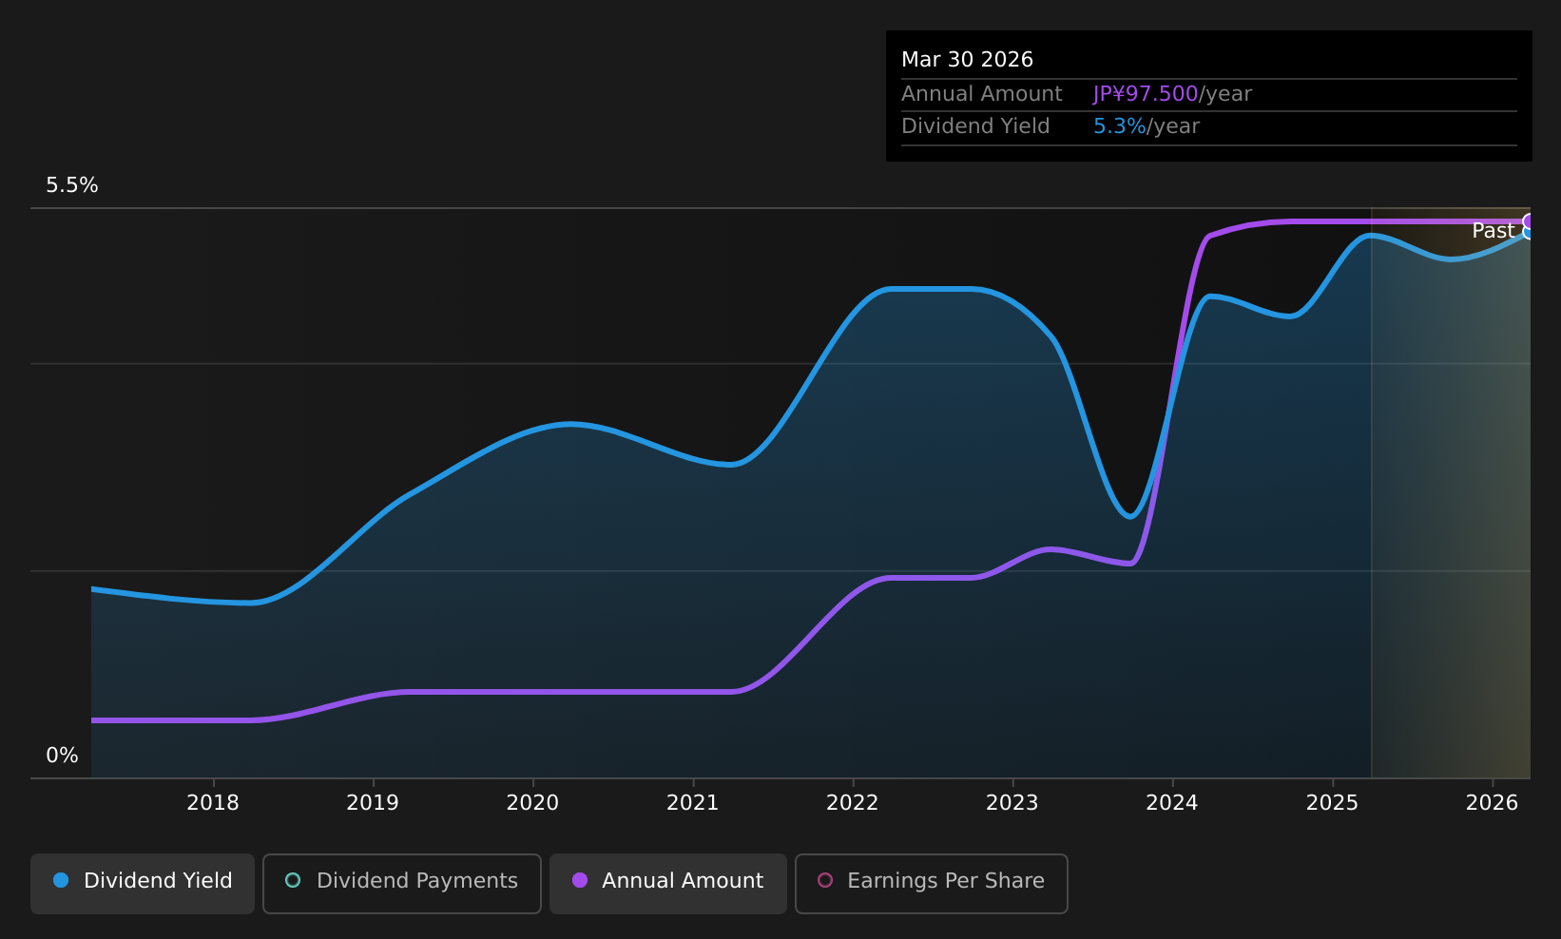This screenshot has width=1561, height=939.
Task: Select the 2018 axis label
Action: click(213, 802)
